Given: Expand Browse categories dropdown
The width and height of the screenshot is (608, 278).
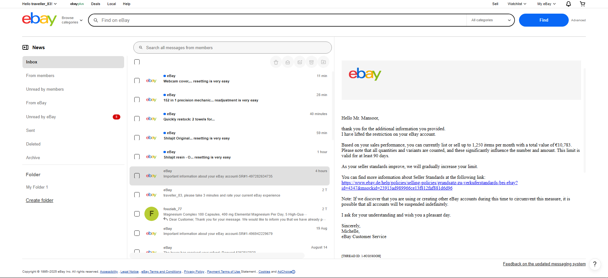Looking at the screenshot, I should coord(72,20).
